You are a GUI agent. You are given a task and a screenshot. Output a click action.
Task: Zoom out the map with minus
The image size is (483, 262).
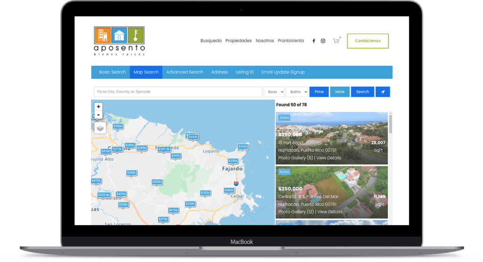(x=98, y=115)
